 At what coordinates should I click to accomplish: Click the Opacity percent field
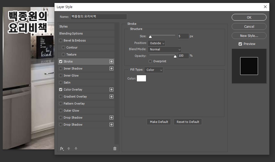[184, 56]
